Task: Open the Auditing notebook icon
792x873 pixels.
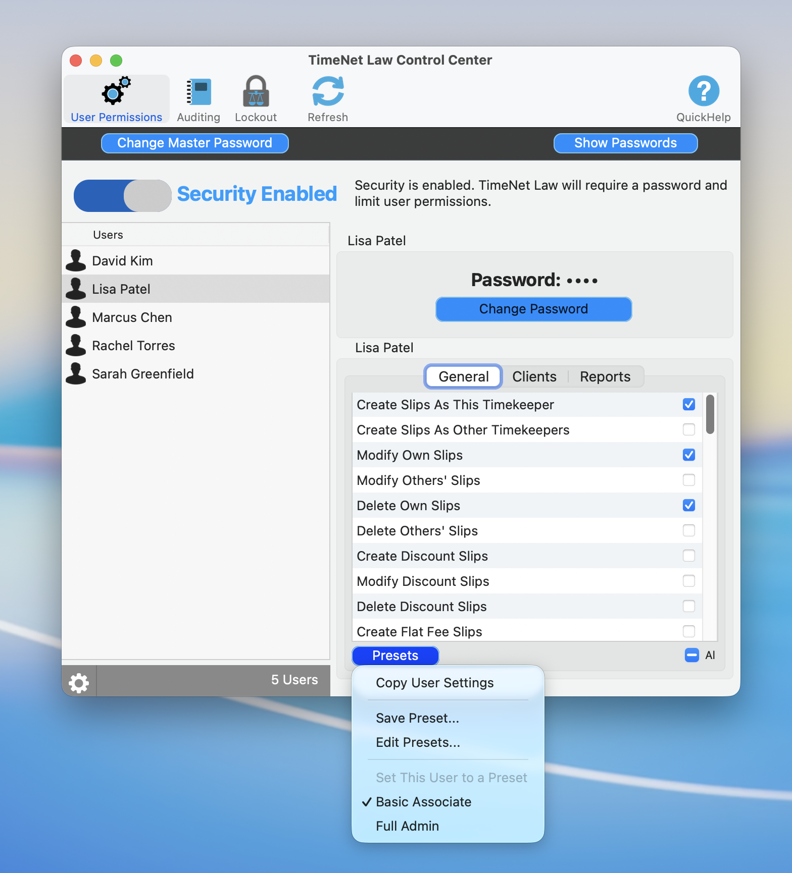Action: (x=199, y=92)
